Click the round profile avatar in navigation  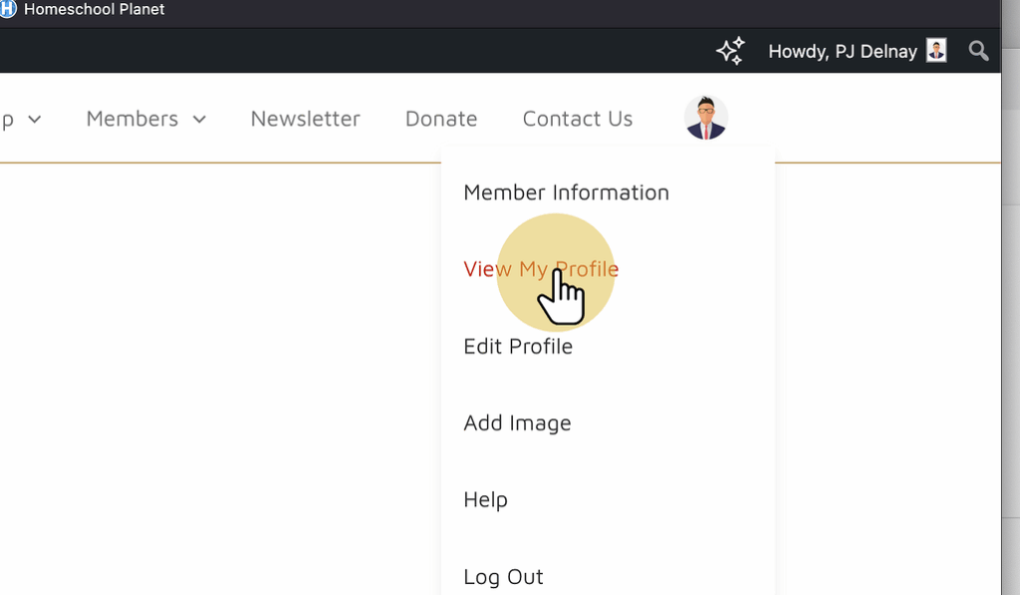706,118
